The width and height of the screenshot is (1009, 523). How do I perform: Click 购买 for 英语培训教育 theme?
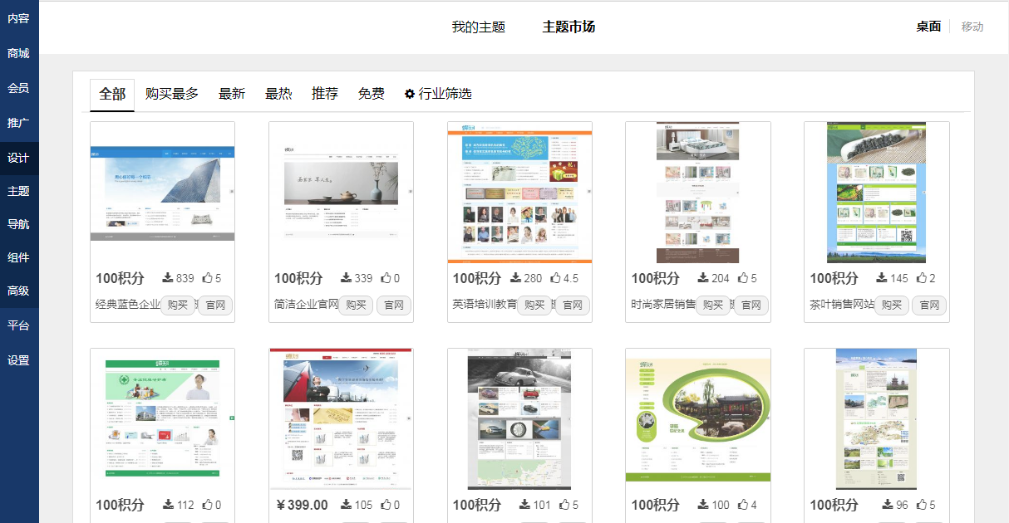535,305
